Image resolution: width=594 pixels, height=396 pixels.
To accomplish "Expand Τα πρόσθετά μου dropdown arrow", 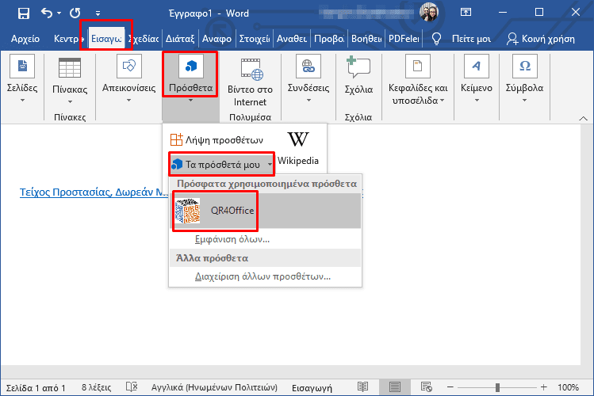I will coord(270,165).
